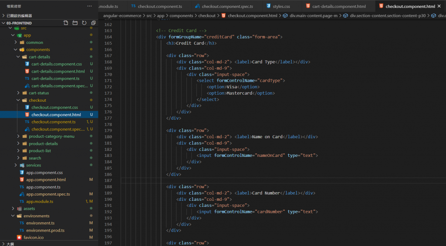Screen dimensions: 446x246
Task: Collapse the cart-details folder
Action: click(18, 57)
